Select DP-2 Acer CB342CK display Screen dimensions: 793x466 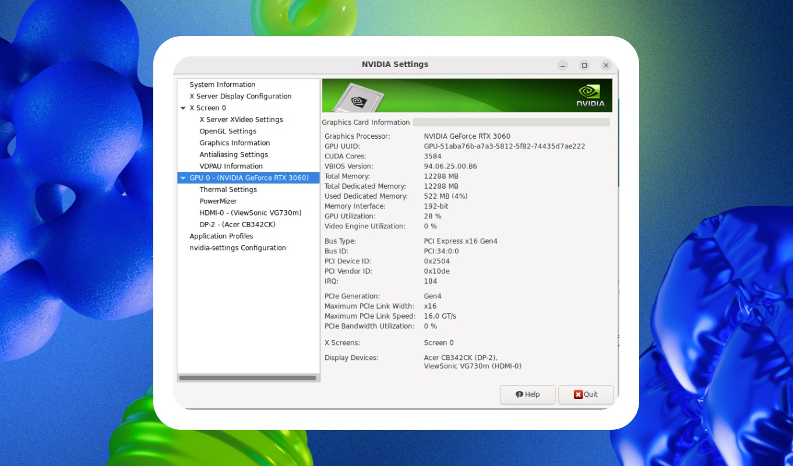[237, 224]
